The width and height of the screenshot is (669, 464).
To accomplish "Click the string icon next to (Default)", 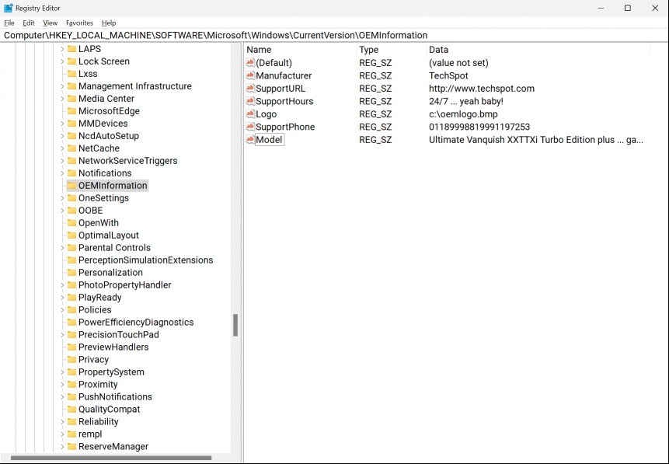I will click(250, 63).
